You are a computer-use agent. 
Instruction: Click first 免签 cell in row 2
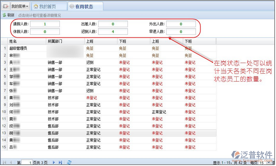pos(90,56)
